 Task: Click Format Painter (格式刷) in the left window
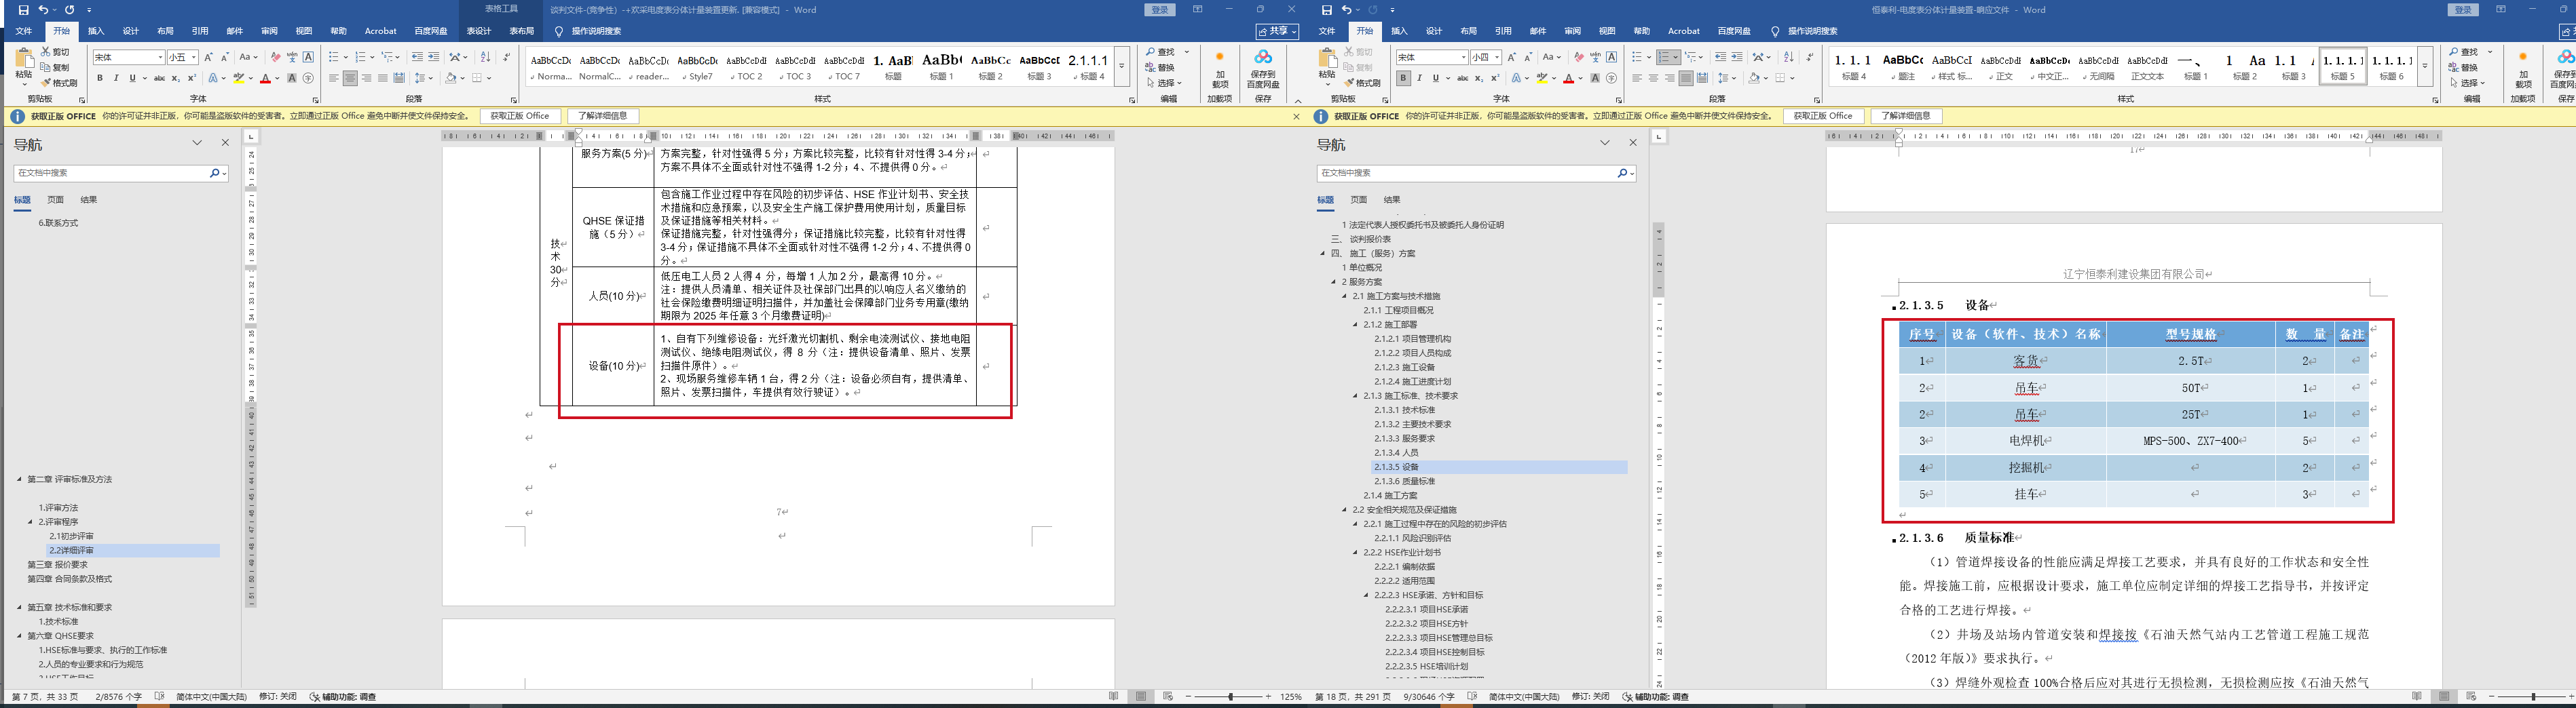[59, 83]
